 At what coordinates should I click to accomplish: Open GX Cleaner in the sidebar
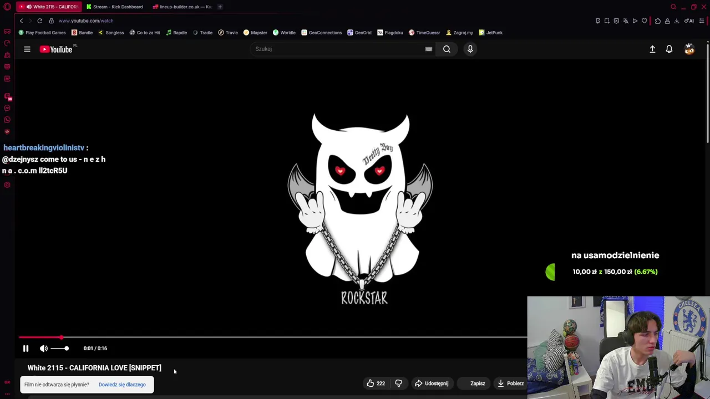coord(7,55)
